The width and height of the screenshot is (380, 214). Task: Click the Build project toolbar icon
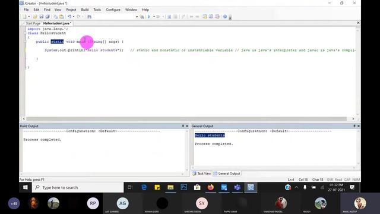[142, 17]
